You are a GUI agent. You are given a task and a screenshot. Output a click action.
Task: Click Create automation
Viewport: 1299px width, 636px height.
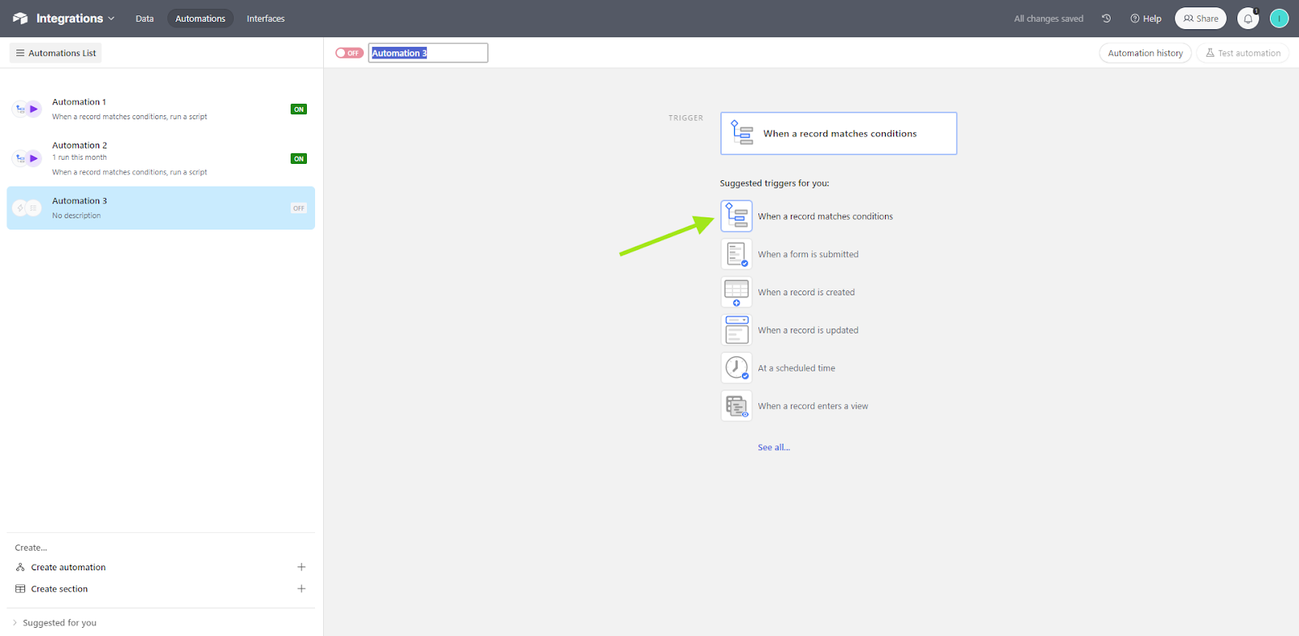68,567
